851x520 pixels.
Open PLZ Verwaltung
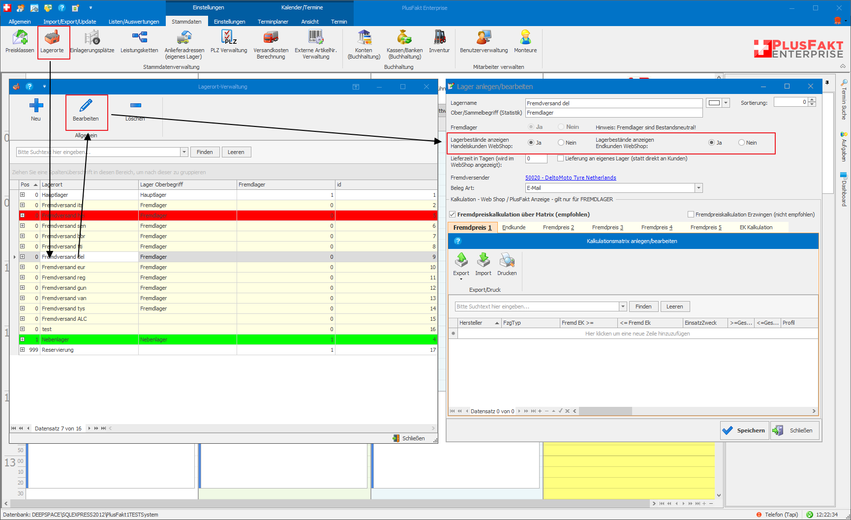[x=229, y=42]
